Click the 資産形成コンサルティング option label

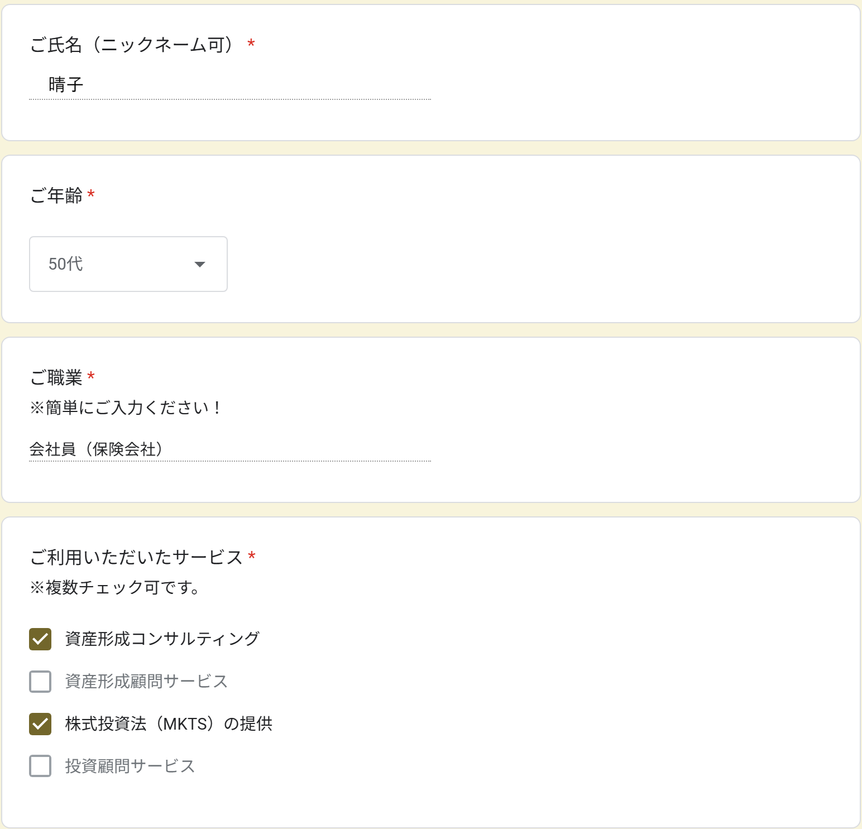click(162, 639)
